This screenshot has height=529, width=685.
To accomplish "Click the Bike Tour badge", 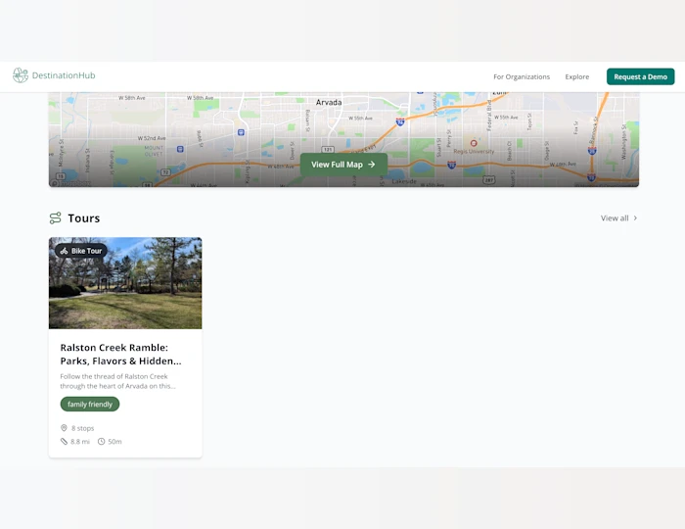I will point(81,251).
